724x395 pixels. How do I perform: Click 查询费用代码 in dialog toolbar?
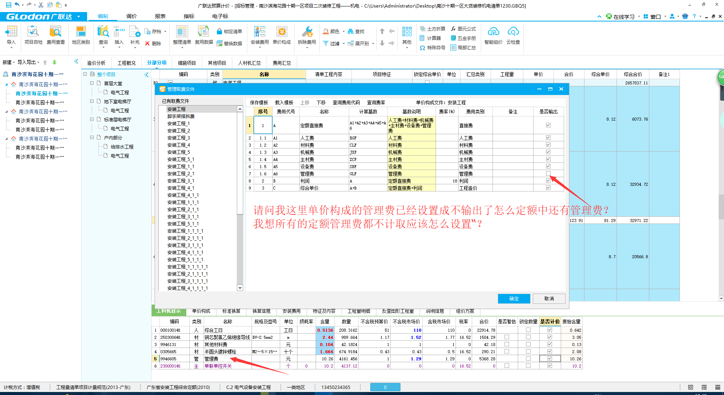coord(346,103)
